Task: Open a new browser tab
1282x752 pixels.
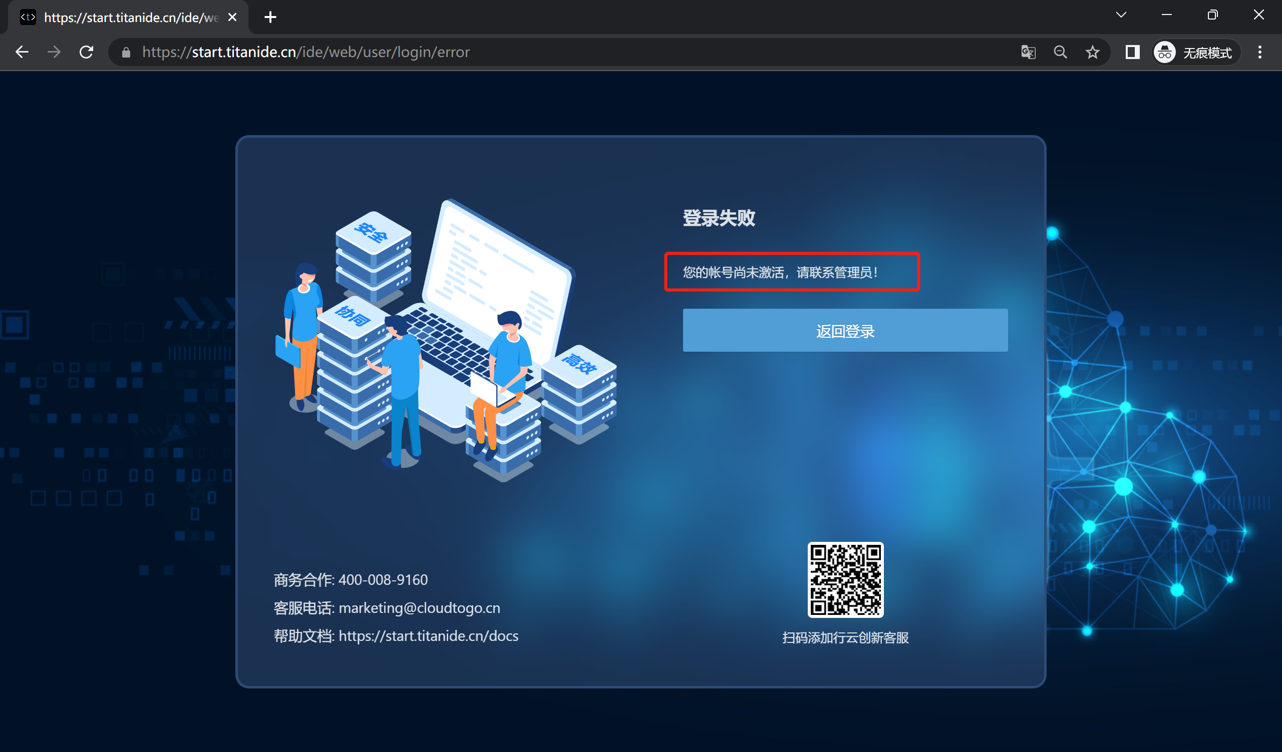Action: [270, 18]
